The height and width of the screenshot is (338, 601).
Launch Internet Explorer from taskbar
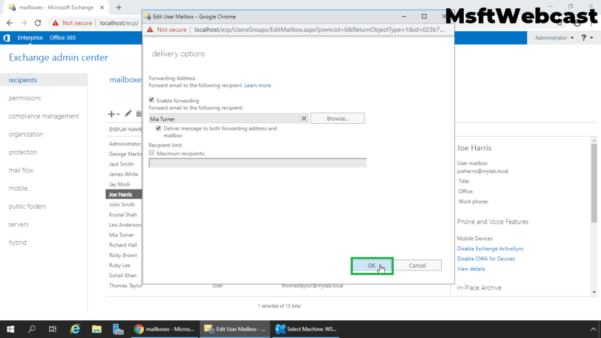click(x=75, y=329)
